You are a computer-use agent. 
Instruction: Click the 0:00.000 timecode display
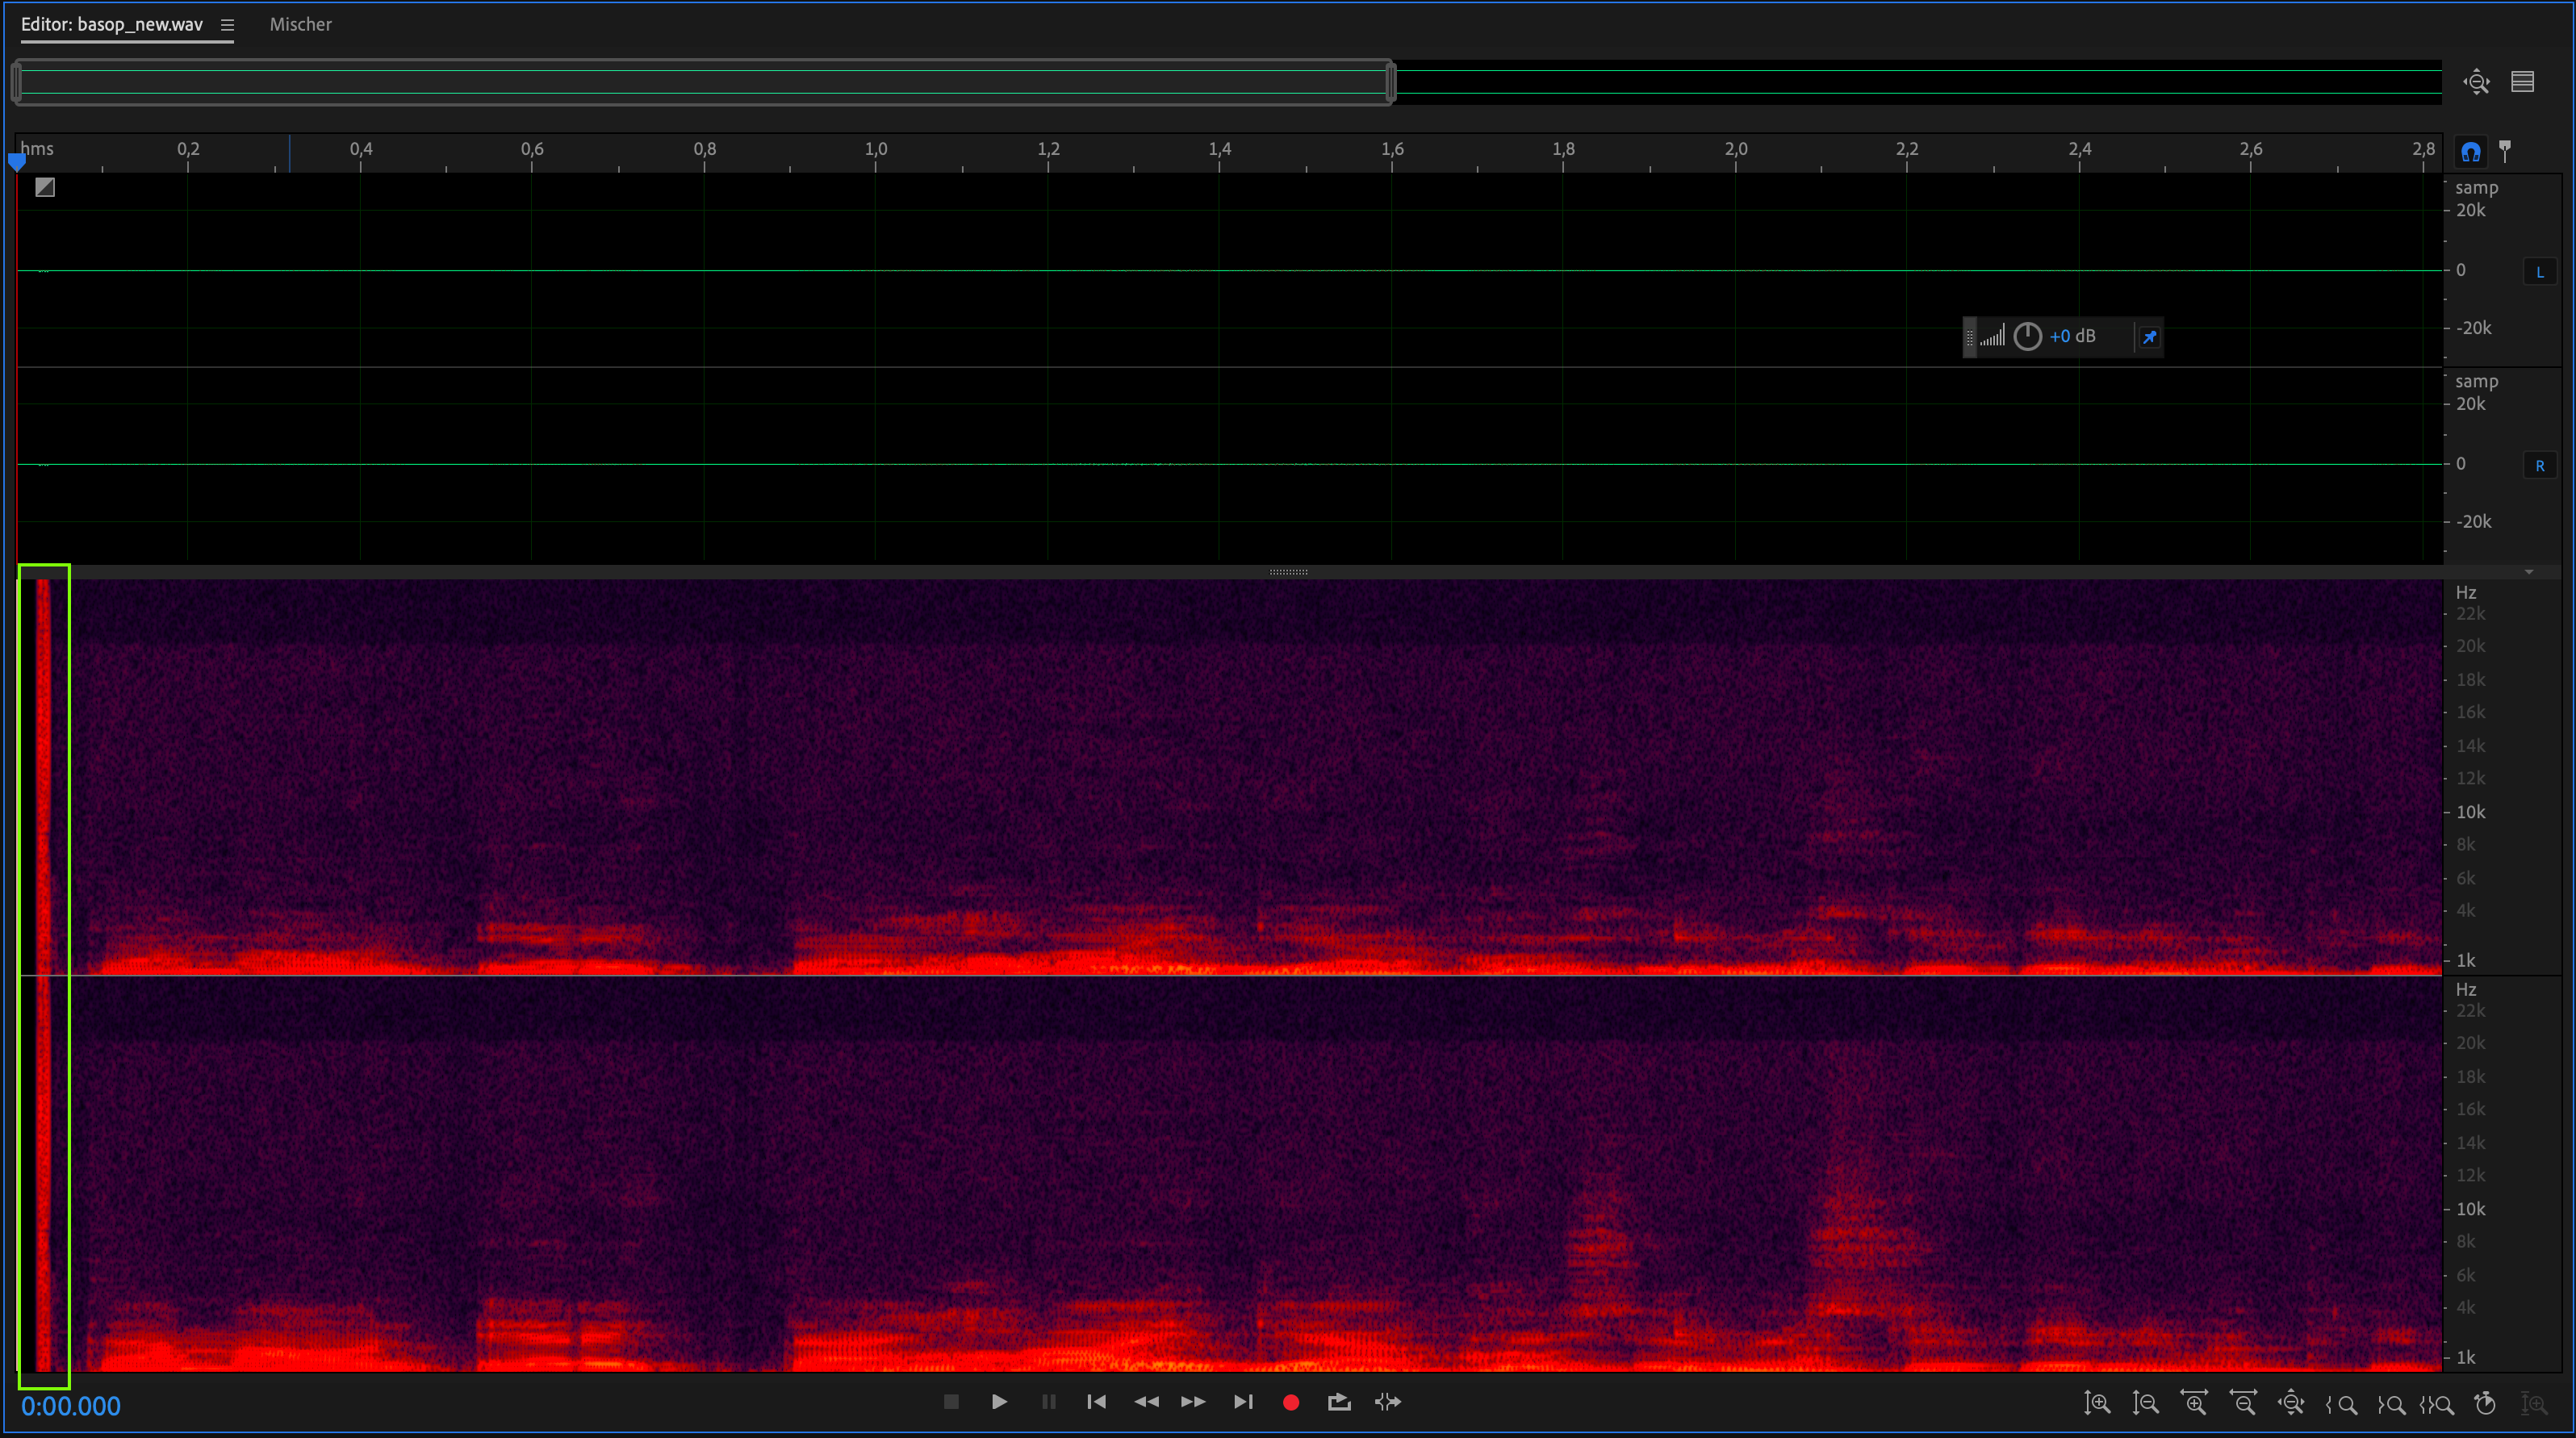click(x=71, y=1406)
